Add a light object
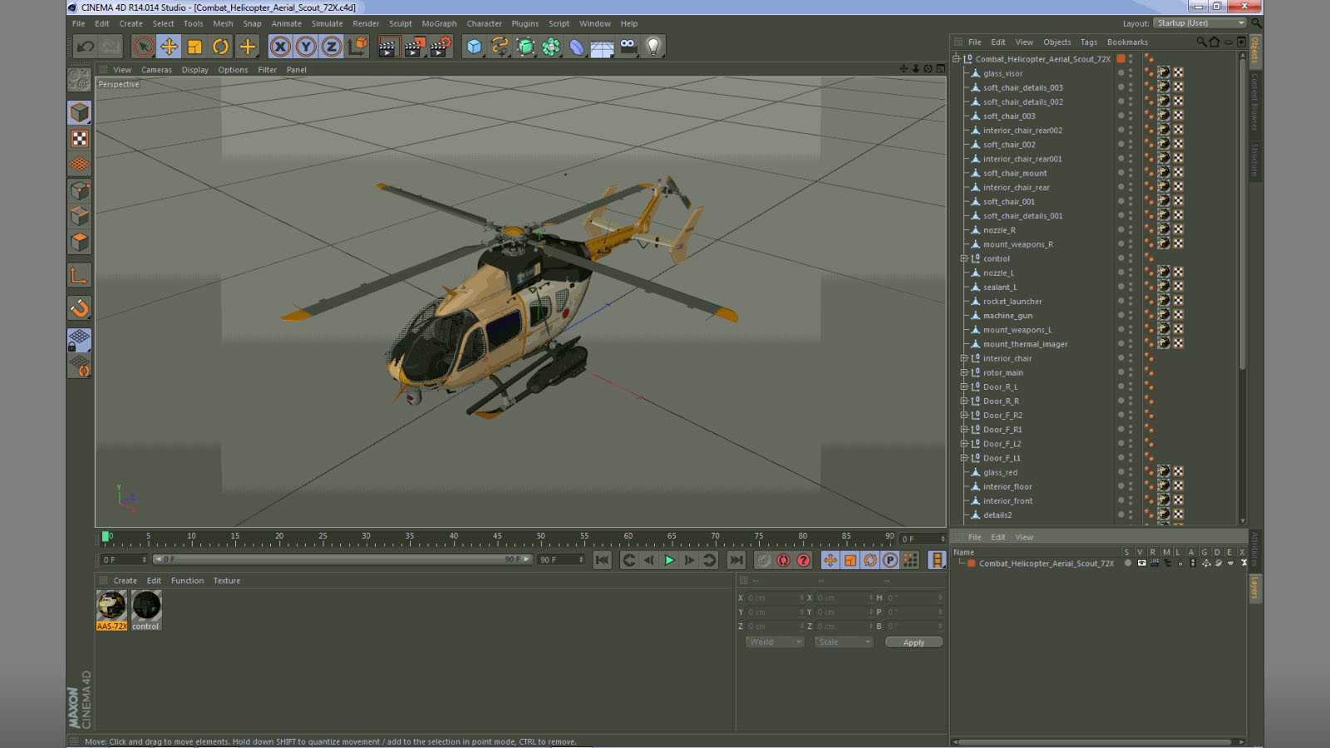The height and width of the screenshot is (748, 1330). (653, 47)
